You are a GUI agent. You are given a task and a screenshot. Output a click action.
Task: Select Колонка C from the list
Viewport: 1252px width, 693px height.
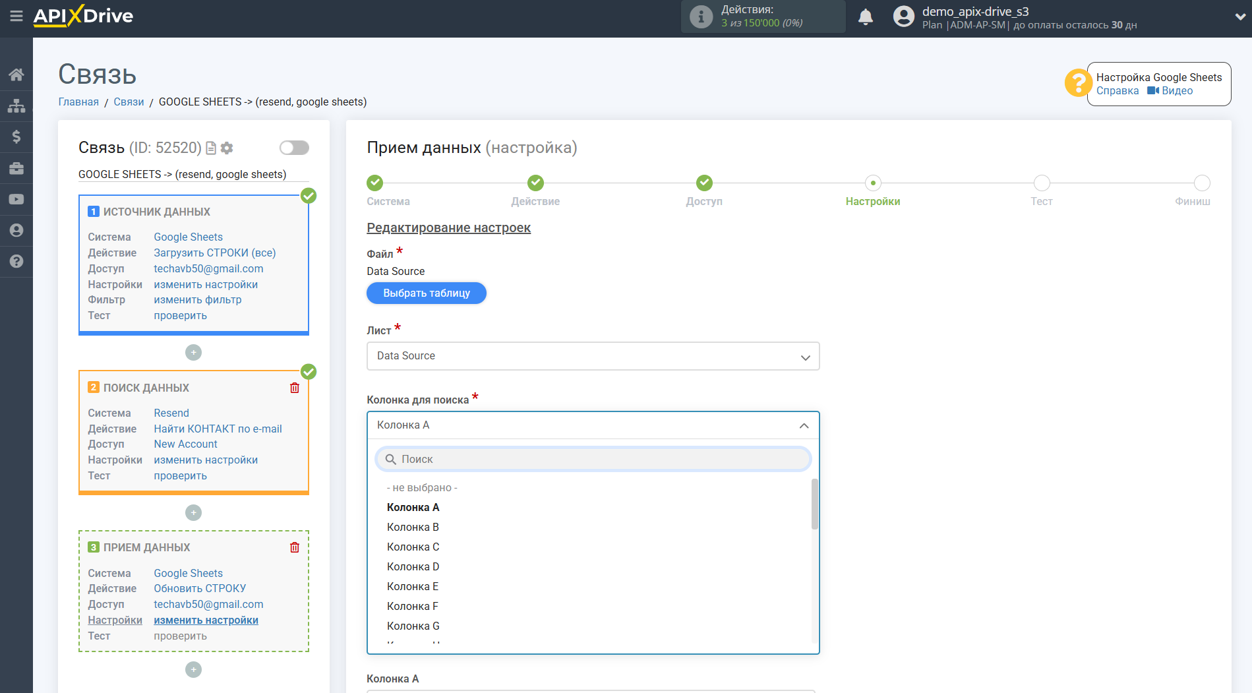tap(413, 547)
